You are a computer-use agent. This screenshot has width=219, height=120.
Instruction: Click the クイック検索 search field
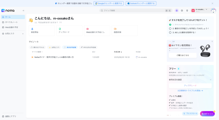click(136, 11)
